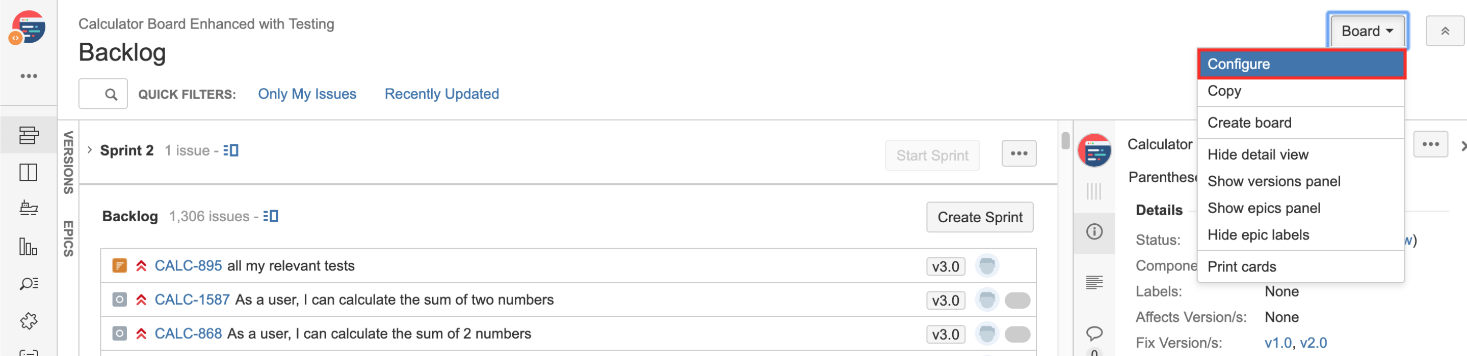
Task: Click the description lines icon
Action: 1094,282
